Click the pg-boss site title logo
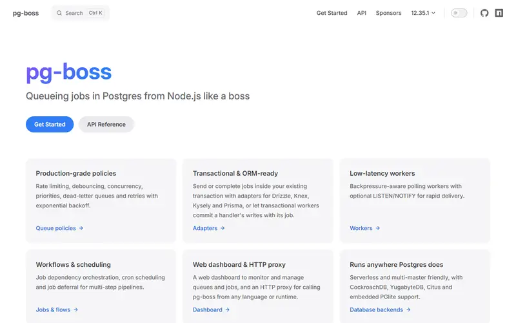The image size is (516, 323). point(26,13)
